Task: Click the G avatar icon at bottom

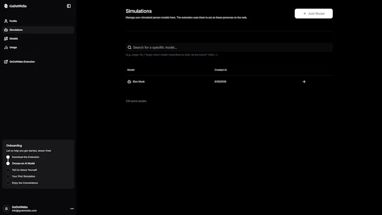Action: 6,209
